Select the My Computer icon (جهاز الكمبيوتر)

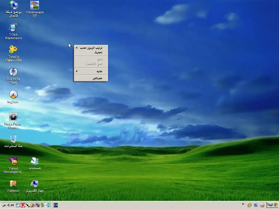tap(35, 186)
